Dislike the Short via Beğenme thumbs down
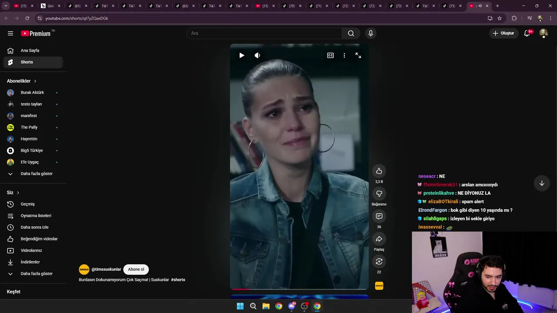 click(x=379, y=193)
